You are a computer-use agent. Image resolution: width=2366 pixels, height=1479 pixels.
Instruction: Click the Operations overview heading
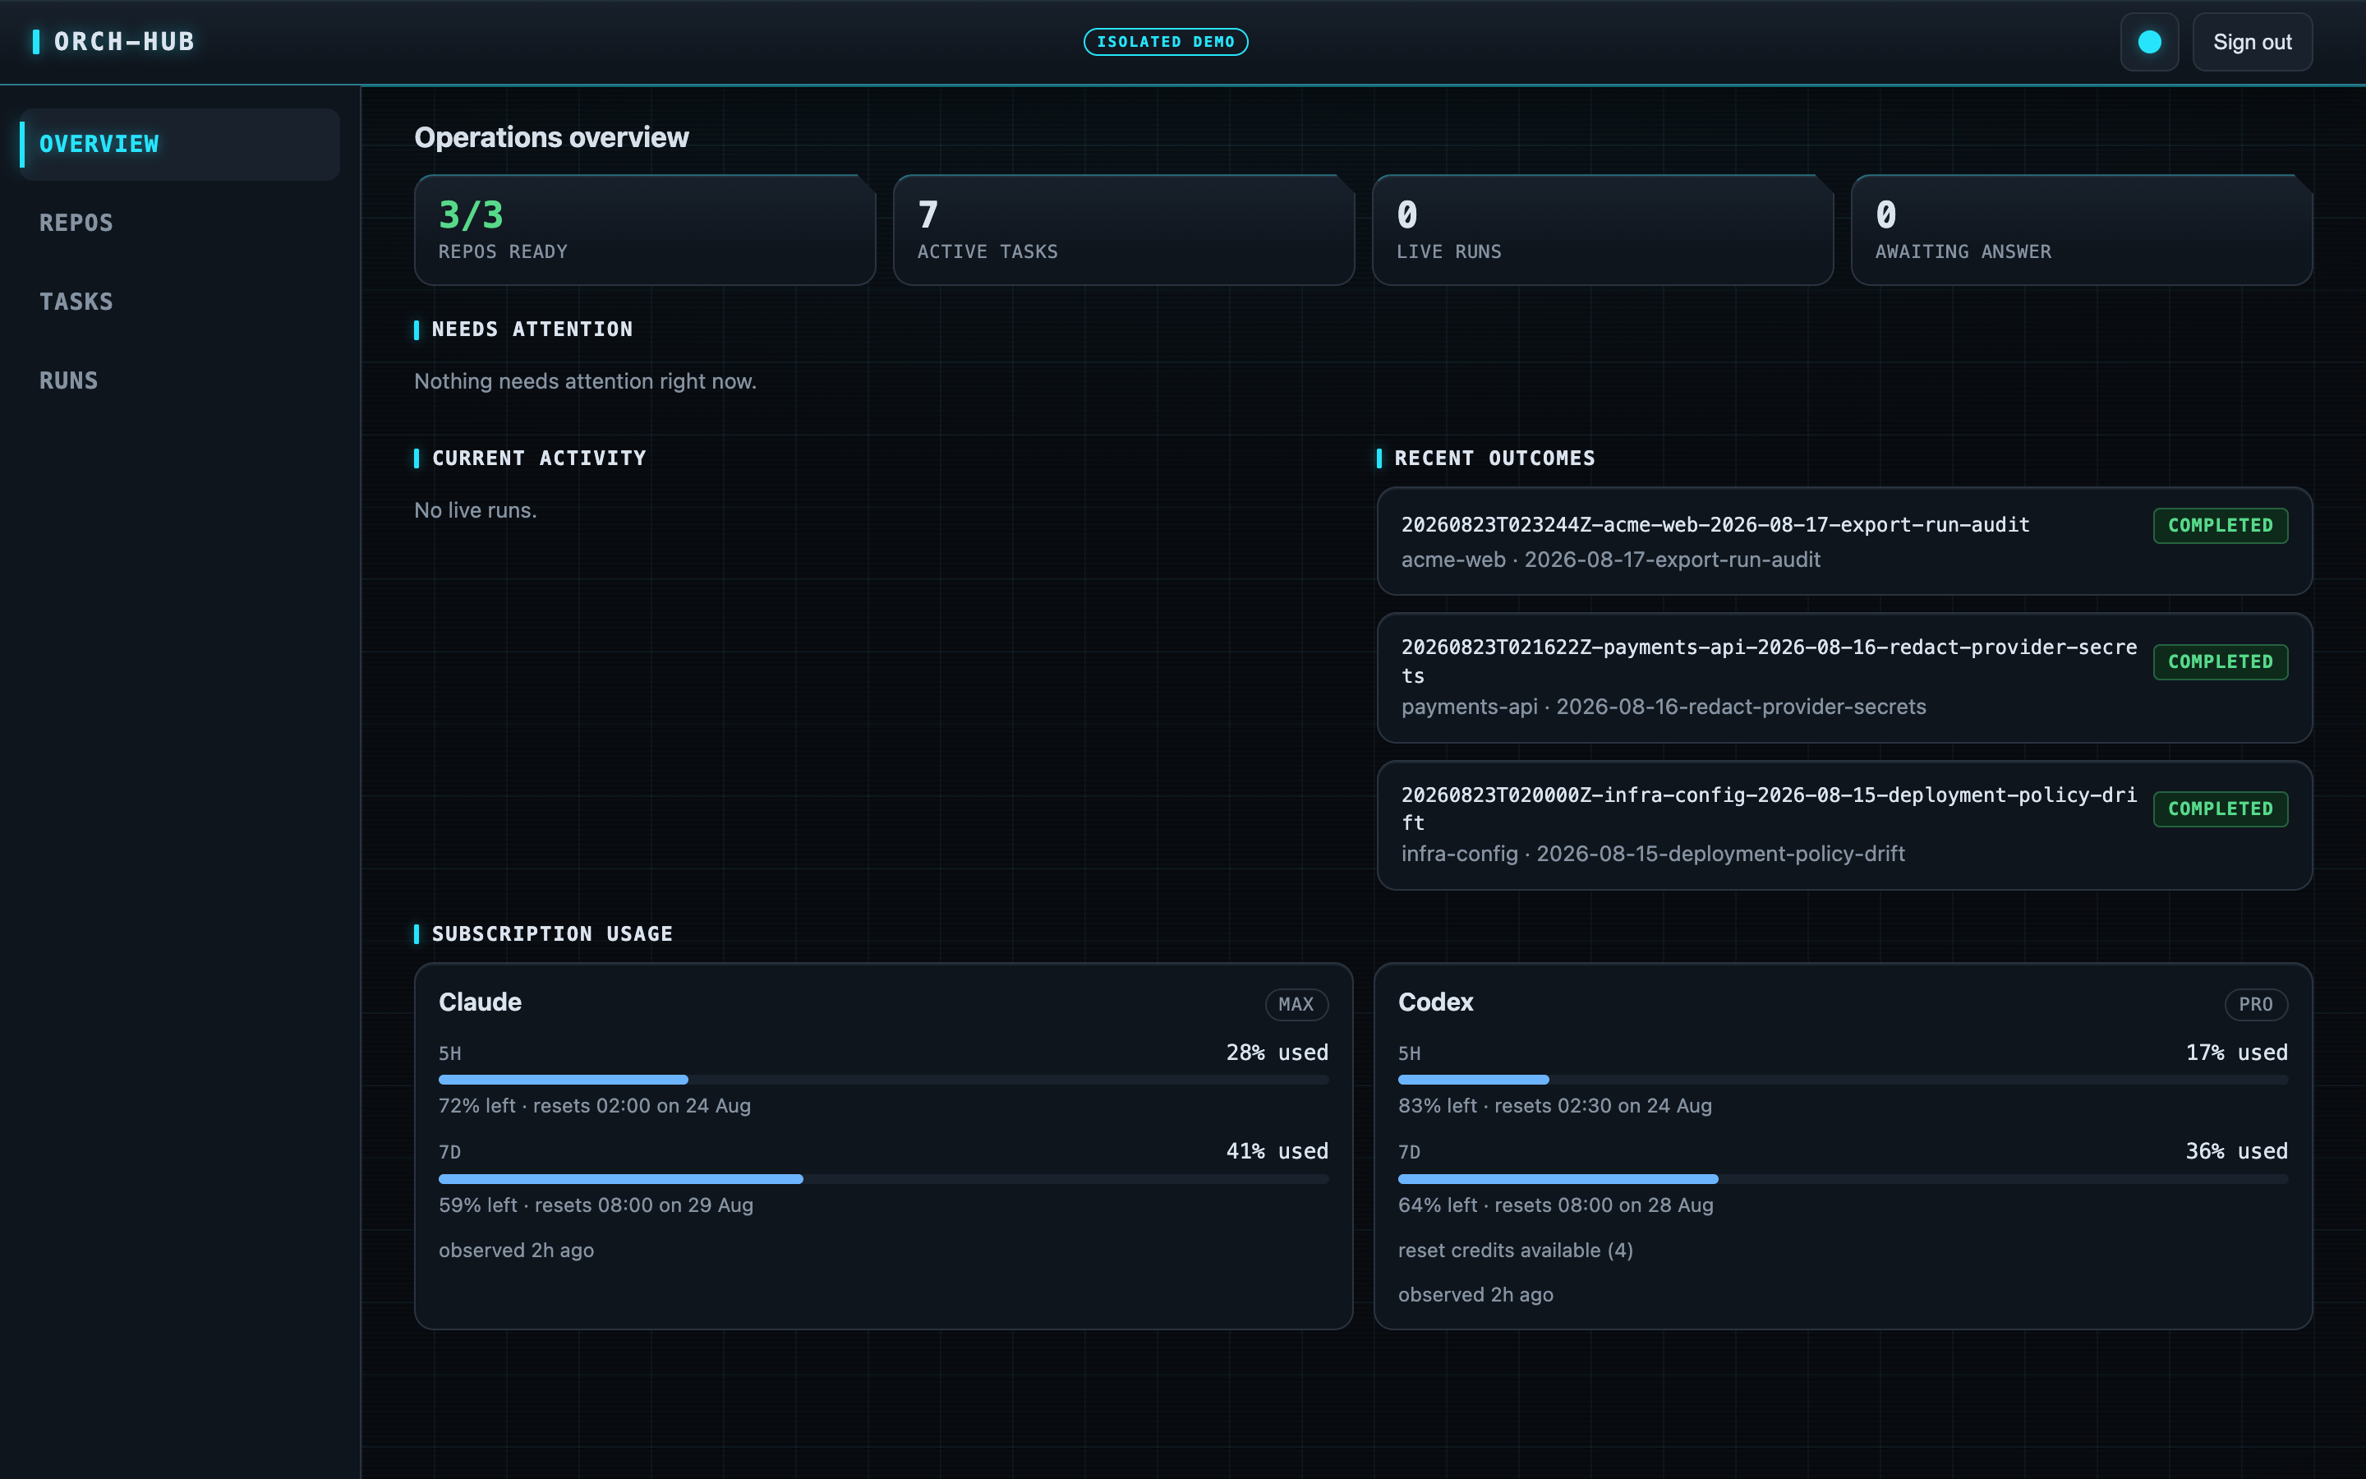point(551,138)
